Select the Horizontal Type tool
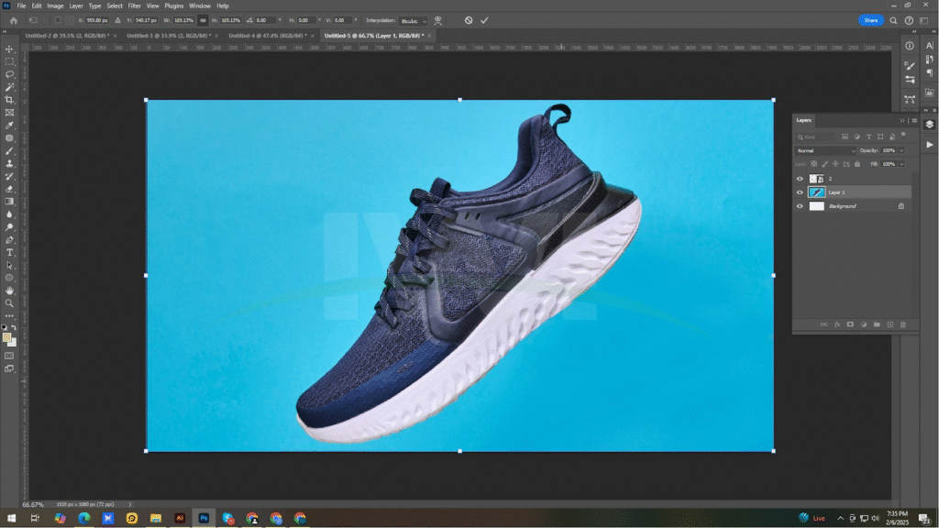 click(x=9, y=253)
